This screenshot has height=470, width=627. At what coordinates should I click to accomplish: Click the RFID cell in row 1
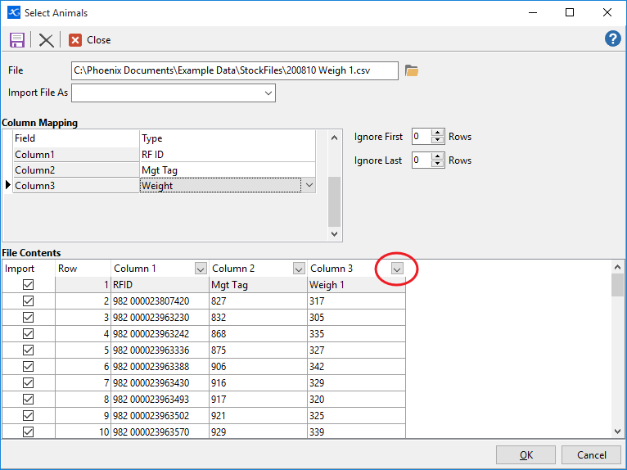tap(160, 285)
